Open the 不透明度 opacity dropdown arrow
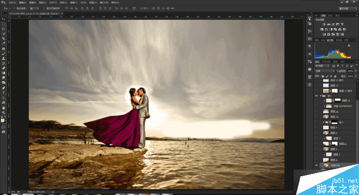 [356, 71]
